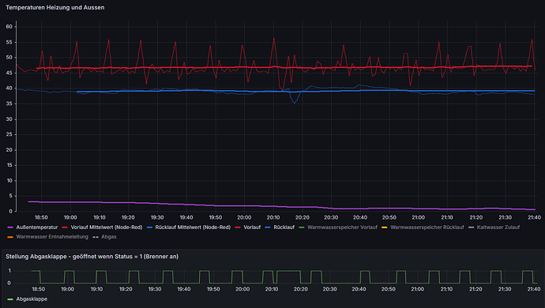Click orange Warmwasser Entnahmeleitung color marker

pyautogui.click(x=10, y=237)
